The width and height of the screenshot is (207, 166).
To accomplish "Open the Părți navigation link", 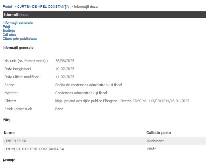I will (x=6, y=26).
